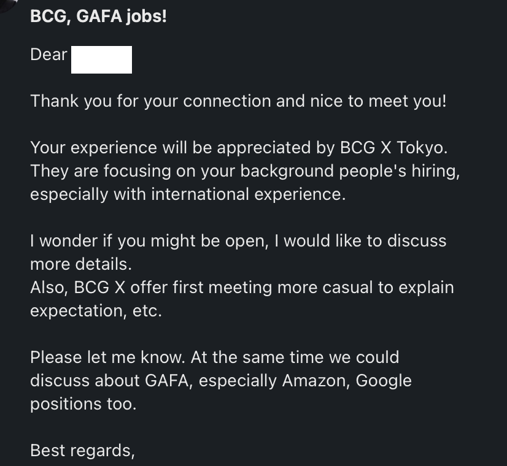Click the "especially with international experience" line
The image size is (507, 466).
click(x=188, y=194)
